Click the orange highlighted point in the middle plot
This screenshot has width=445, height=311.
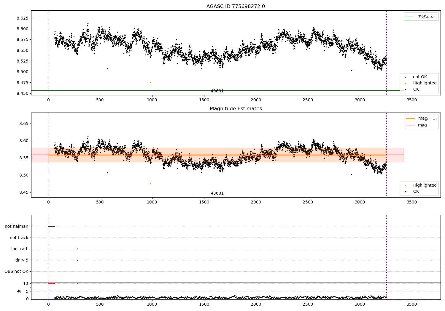150,183
